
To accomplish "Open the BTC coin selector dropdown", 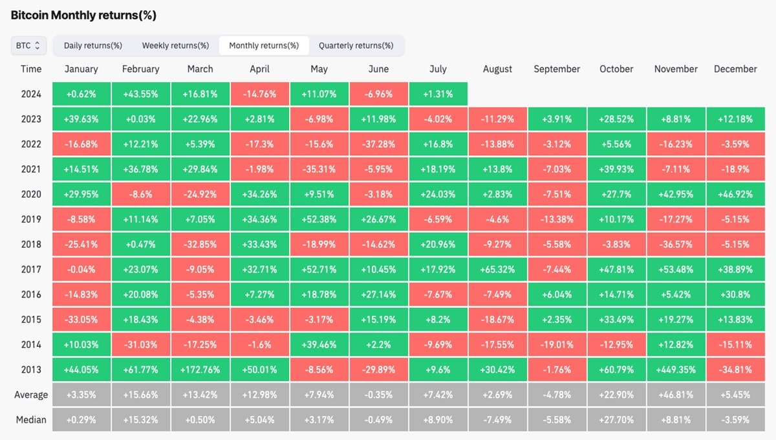I will 28,45.
